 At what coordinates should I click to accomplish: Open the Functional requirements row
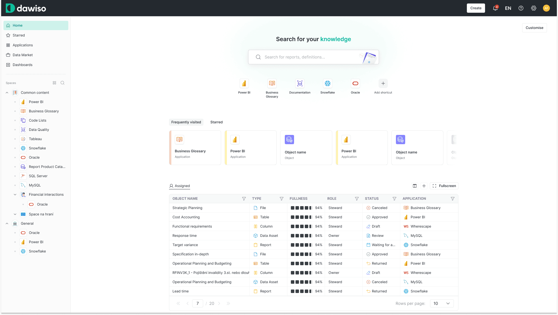tap(313, 226)
